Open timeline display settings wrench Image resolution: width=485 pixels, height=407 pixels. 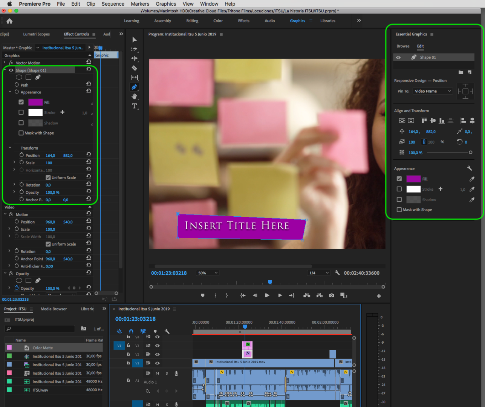click(x=167, y=331)
